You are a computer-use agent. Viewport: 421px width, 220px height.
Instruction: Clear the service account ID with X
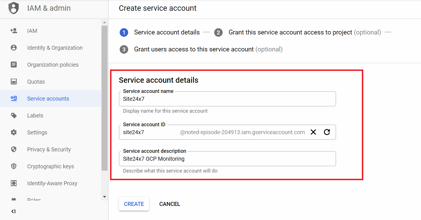click(313, 132)
